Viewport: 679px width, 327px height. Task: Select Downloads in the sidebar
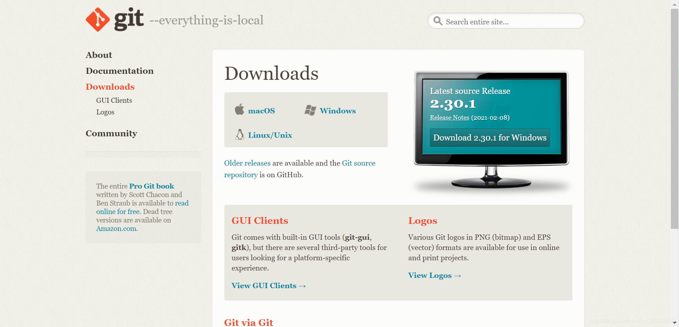[110, 87]
